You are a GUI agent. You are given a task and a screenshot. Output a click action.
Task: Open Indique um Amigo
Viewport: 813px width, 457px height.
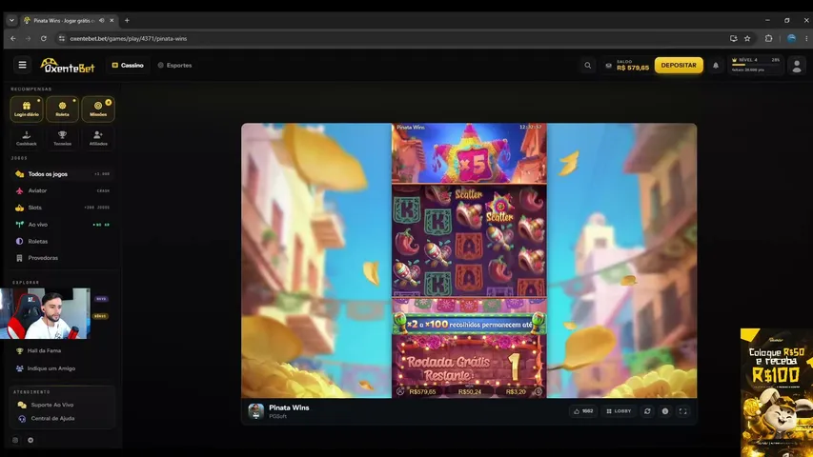pyautogui.click(x=62, y=368)
